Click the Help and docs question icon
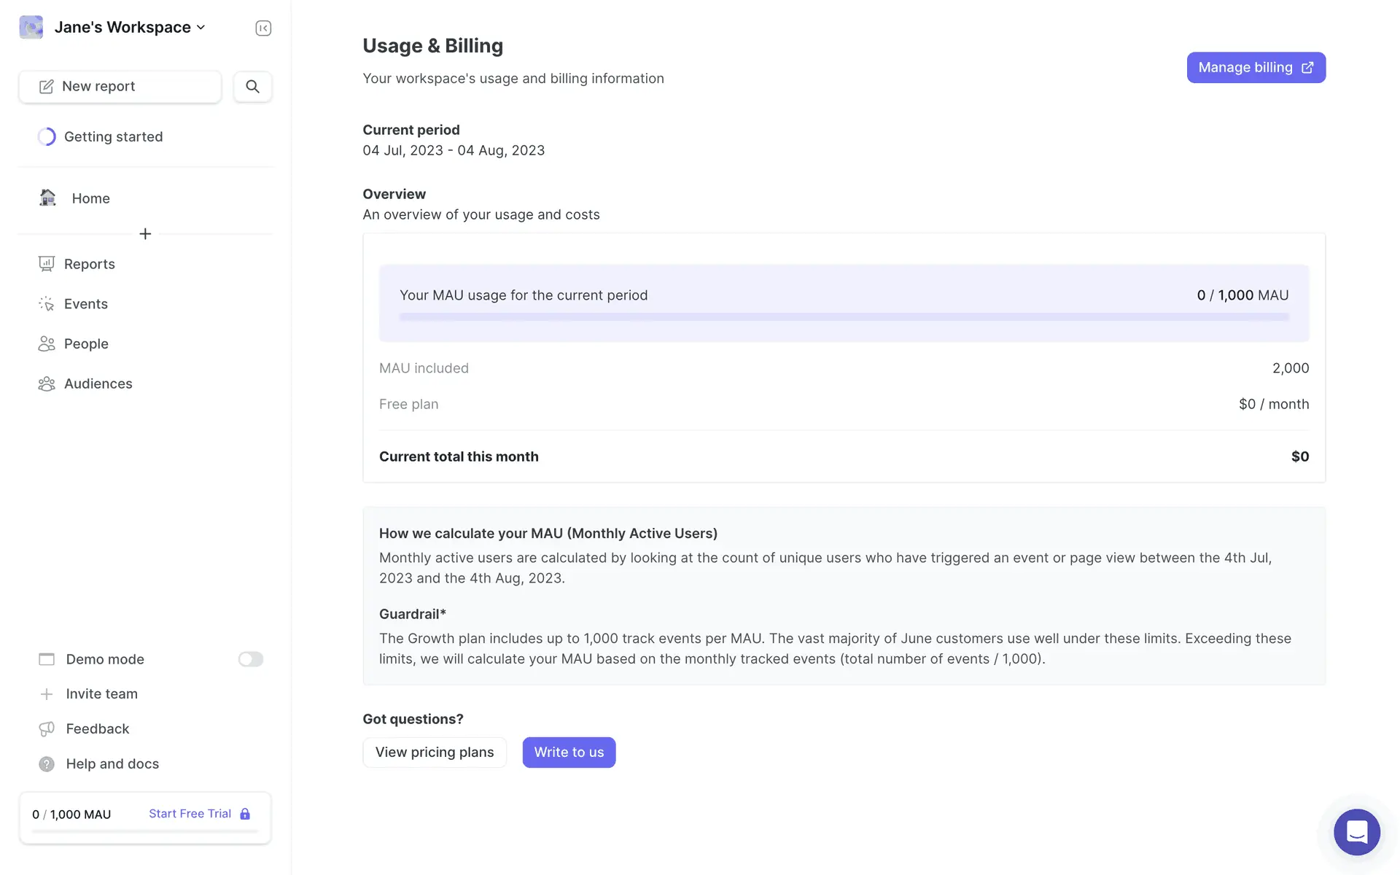 [x=47, y=764]
